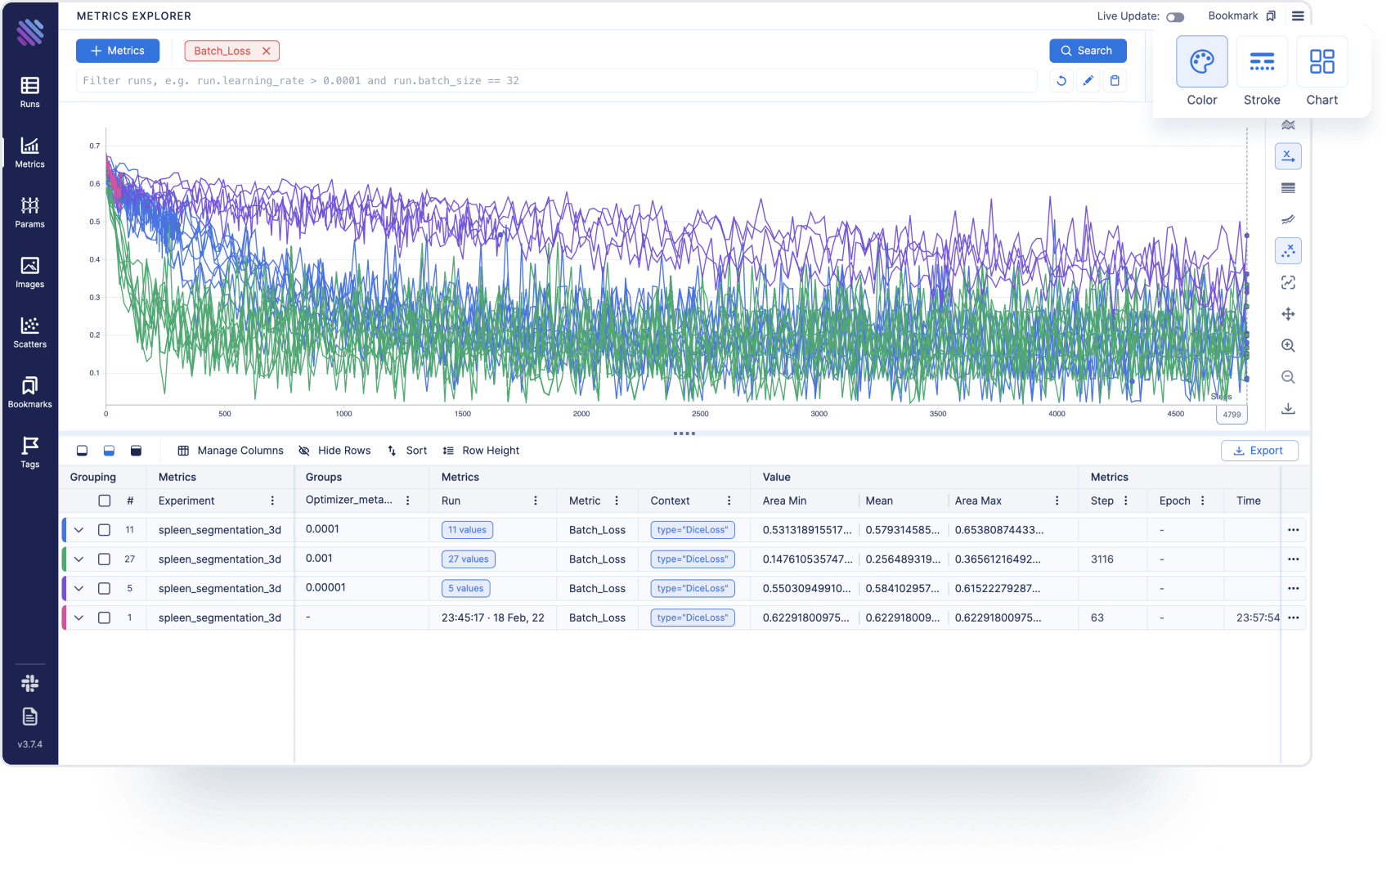Open the Images page in sidebar
Image resolution: width=1391 pixels, height=876 pixels.
point(29,272)
